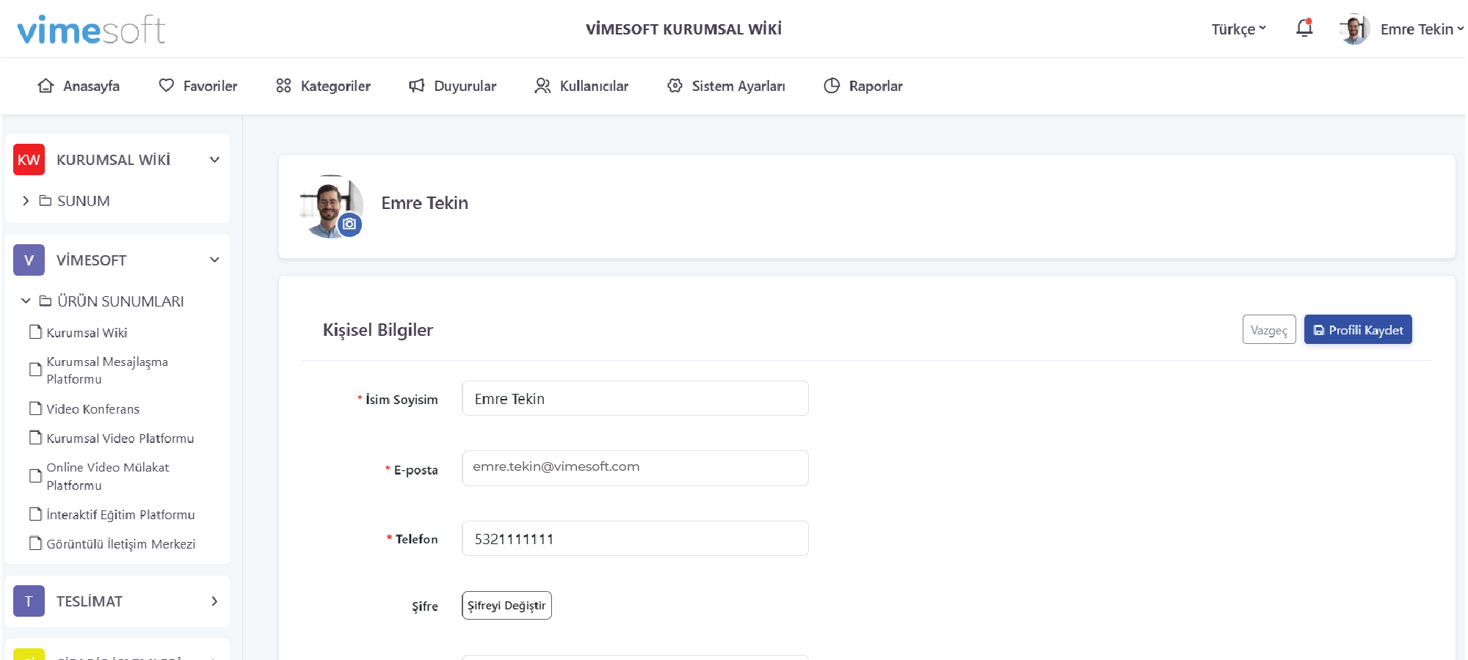
Task: Open the Emre Tekin user menu
Action: (1422, 29)
